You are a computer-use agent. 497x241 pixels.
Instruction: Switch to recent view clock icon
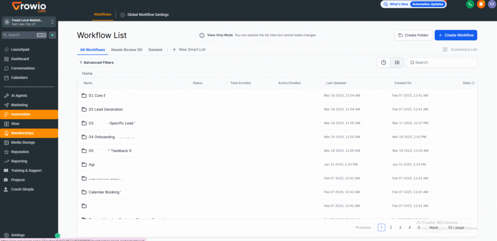383,63
